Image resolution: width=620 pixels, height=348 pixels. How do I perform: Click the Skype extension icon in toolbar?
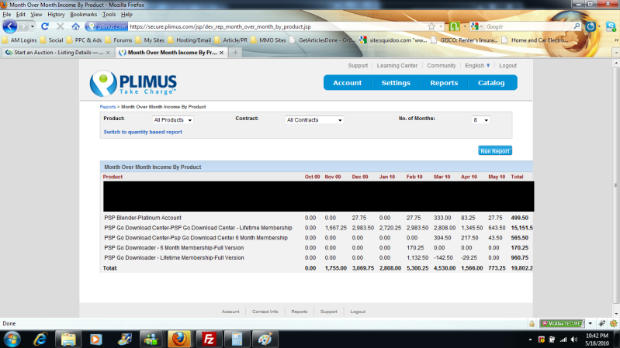[611, 26]
